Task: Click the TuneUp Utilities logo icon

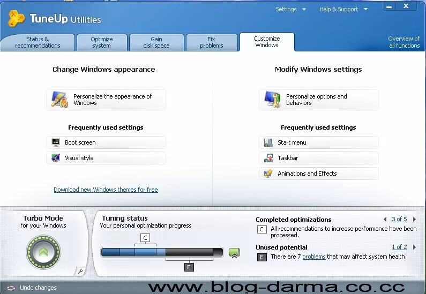Action: (16, 18)
